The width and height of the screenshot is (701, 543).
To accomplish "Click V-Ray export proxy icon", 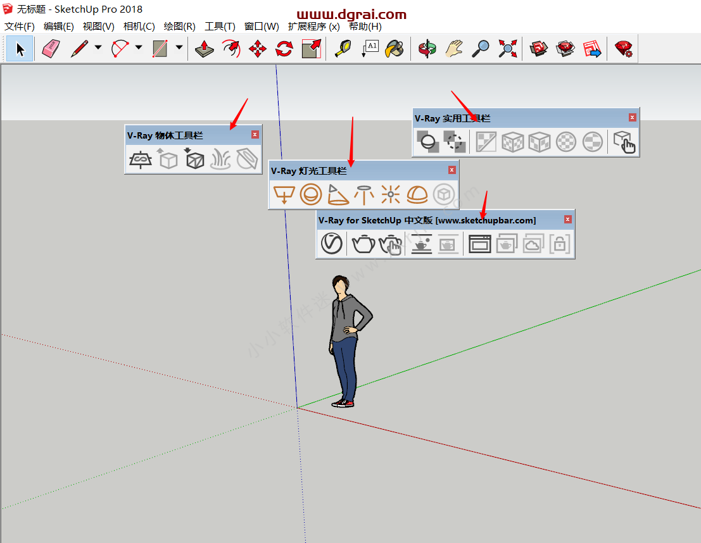I will (x=168, y=159).
